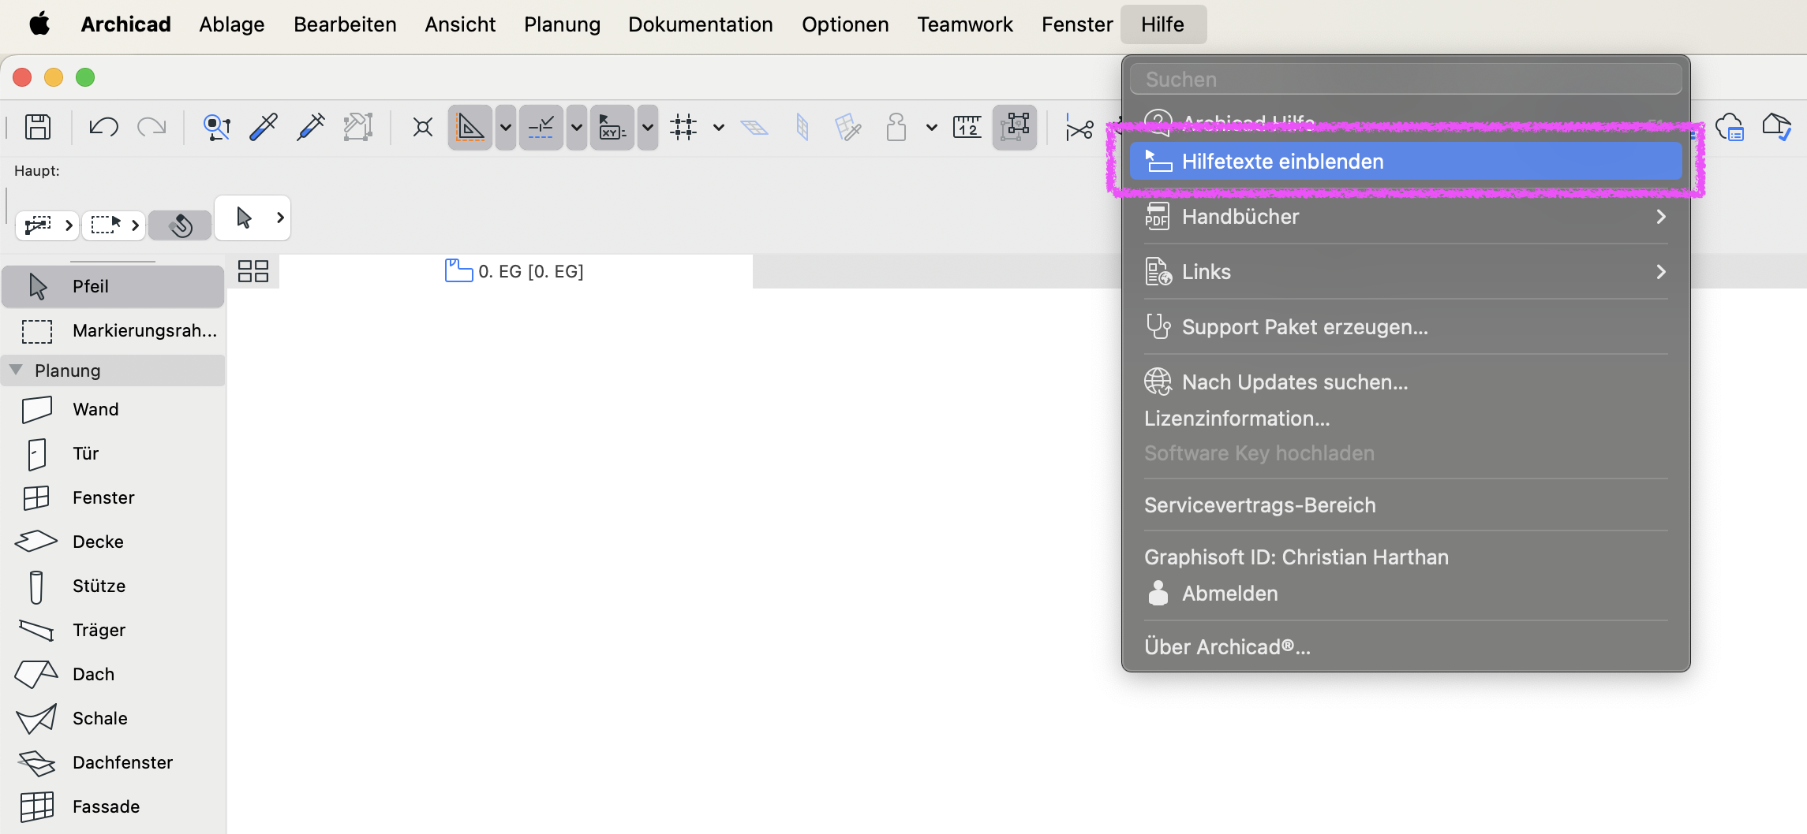Switch to the 0. EG [0. EG] tab
1807x834 pixels.
click(x=514, y=271)
